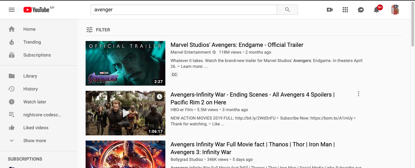Open Avengers Infinity War Full Movie fact title

point(253,148)
